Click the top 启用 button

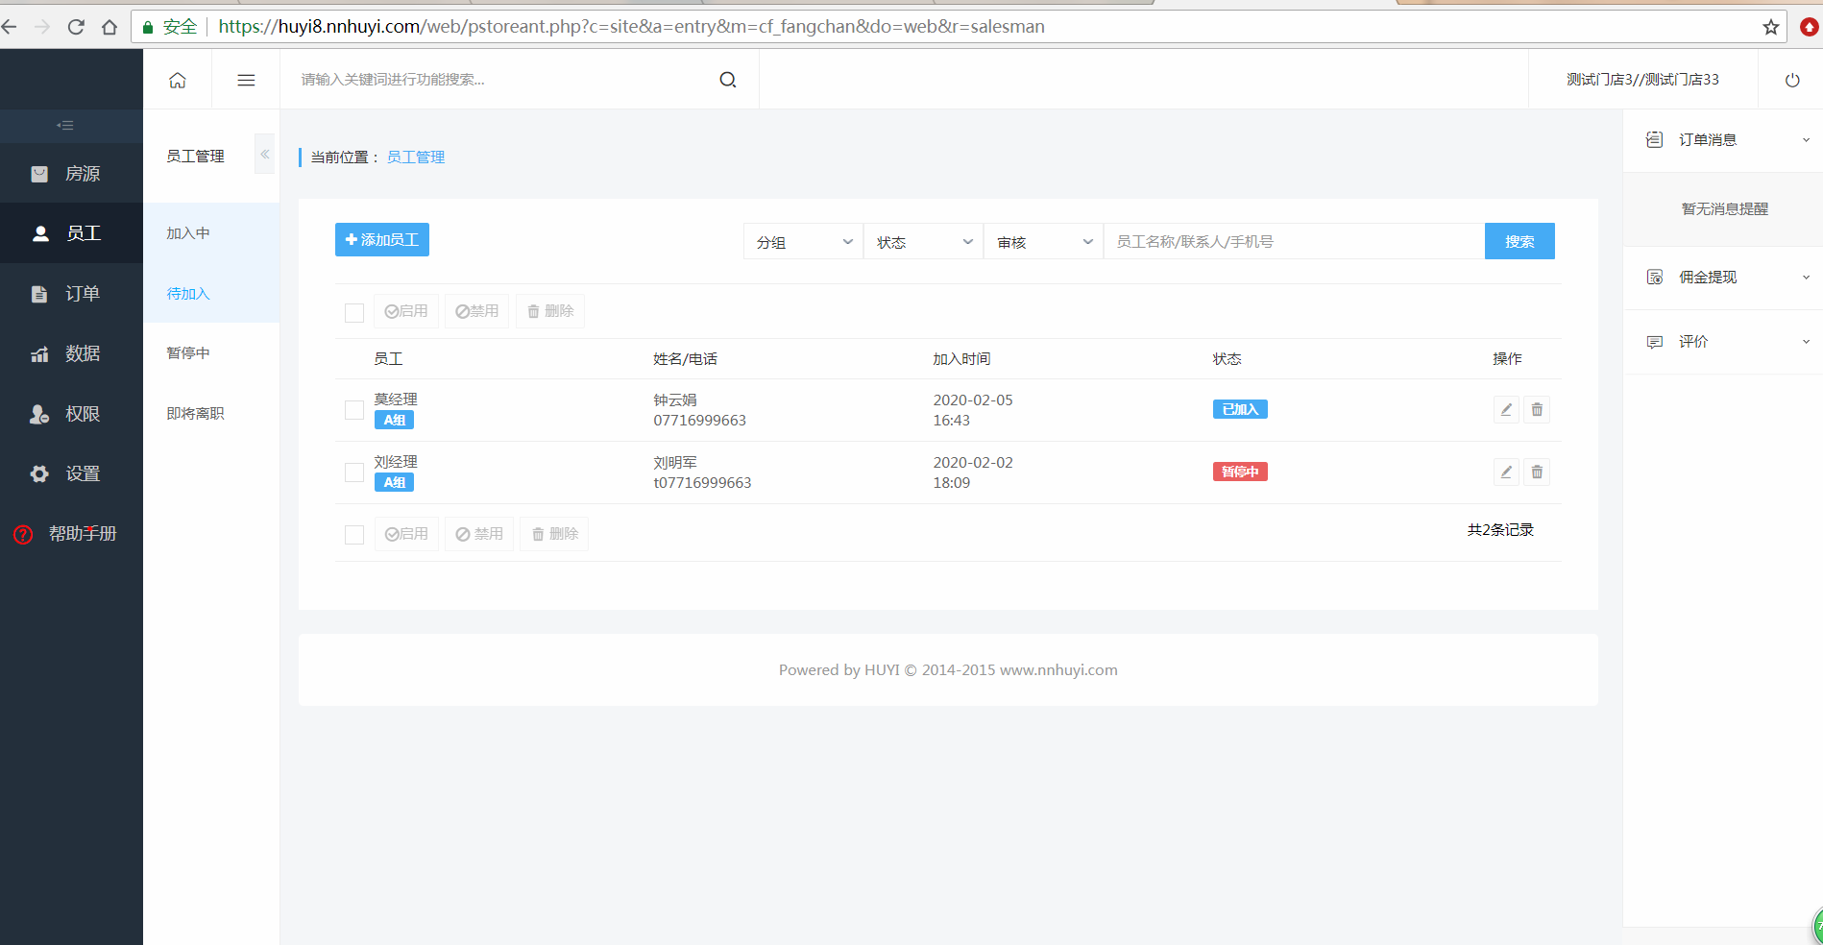(x=406, y=311)
